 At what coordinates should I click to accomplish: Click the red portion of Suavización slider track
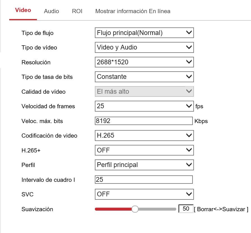(x=113, y=209)
